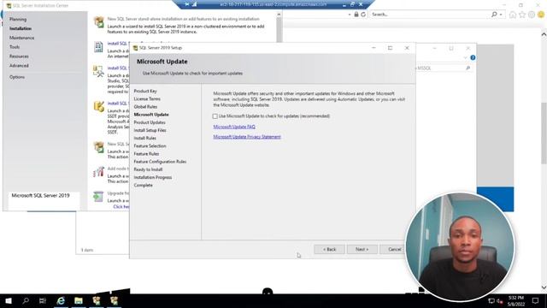
Task: Click the Install SQL Server Reporting Services icon
Action: click(x=99, y=46)
